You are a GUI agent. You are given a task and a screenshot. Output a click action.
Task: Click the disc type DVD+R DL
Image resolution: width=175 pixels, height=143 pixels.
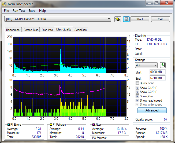(x=154, y=40)
